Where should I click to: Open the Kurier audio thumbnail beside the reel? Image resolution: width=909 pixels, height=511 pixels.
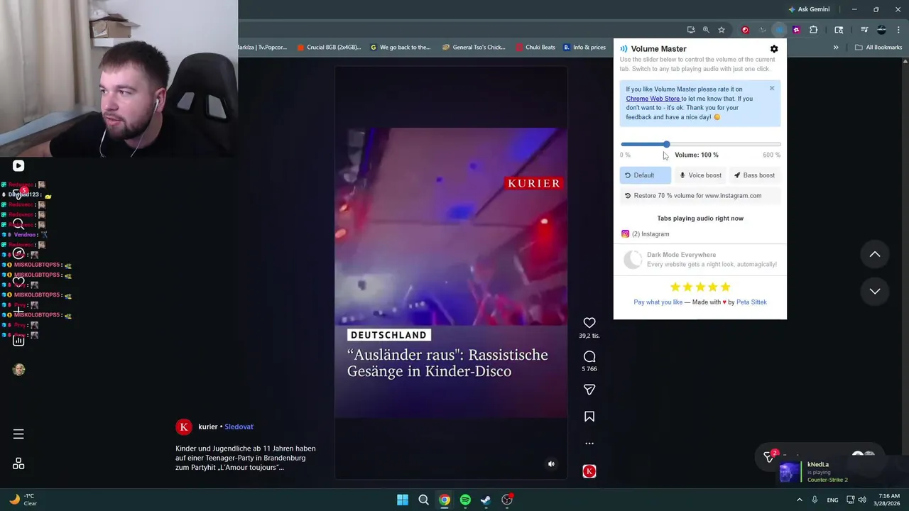click(x=589, y=471)
